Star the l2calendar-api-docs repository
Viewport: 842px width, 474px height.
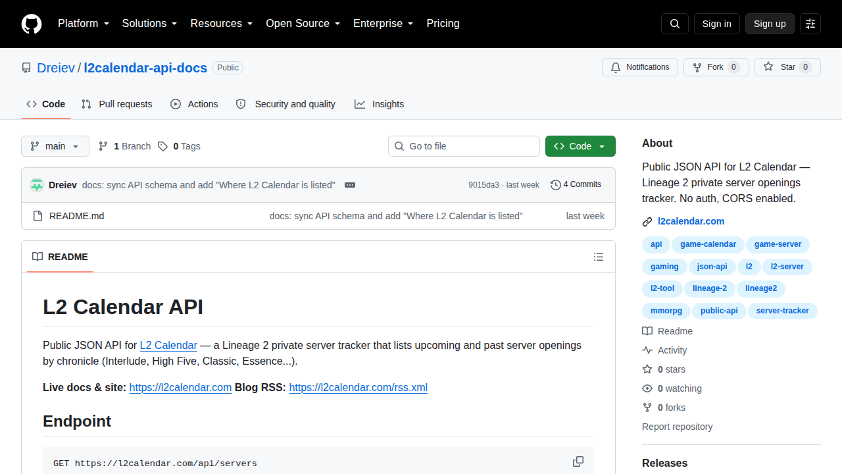787,67
